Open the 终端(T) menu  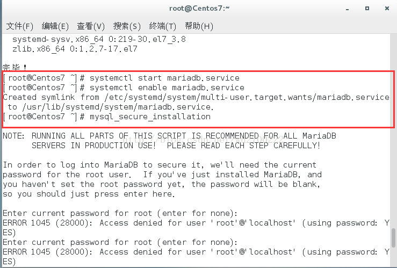162,26
